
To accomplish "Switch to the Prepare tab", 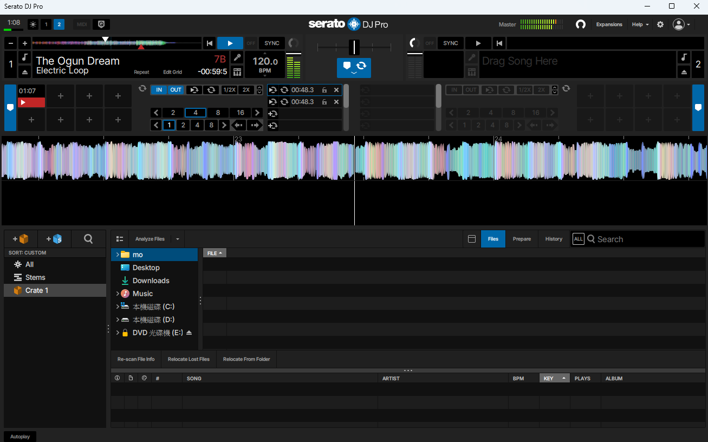I will (x=522, y=239).
